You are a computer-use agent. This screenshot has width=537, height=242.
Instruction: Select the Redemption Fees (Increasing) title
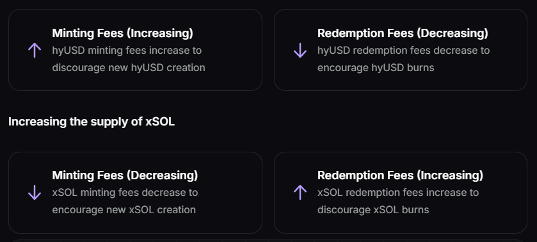tap(401, 175)
